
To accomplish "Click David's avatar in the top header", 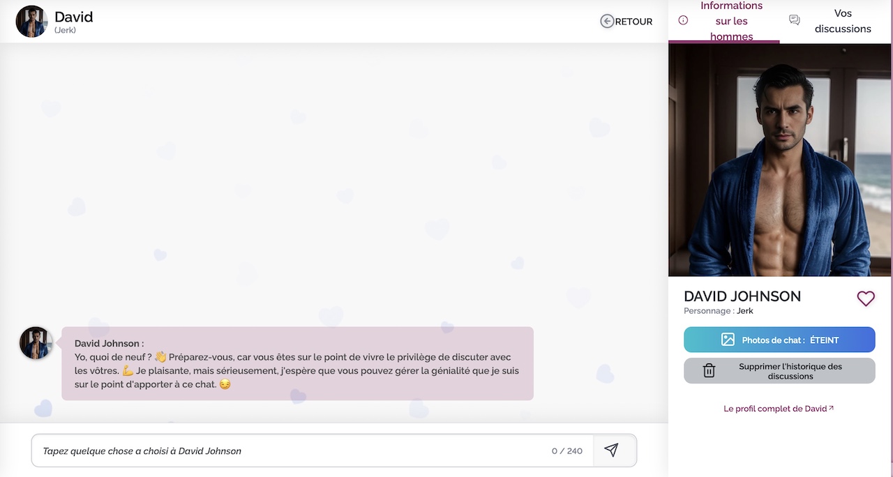I will click(31, 22).
